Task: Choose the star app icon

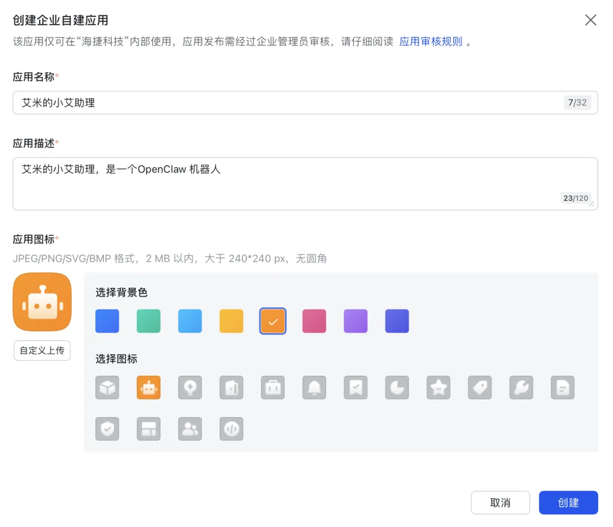Action: [x=439, y=388]
